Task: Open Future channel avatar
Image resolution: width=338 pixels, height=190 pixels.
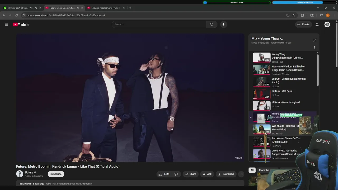Action: click(x=20, y=174)
